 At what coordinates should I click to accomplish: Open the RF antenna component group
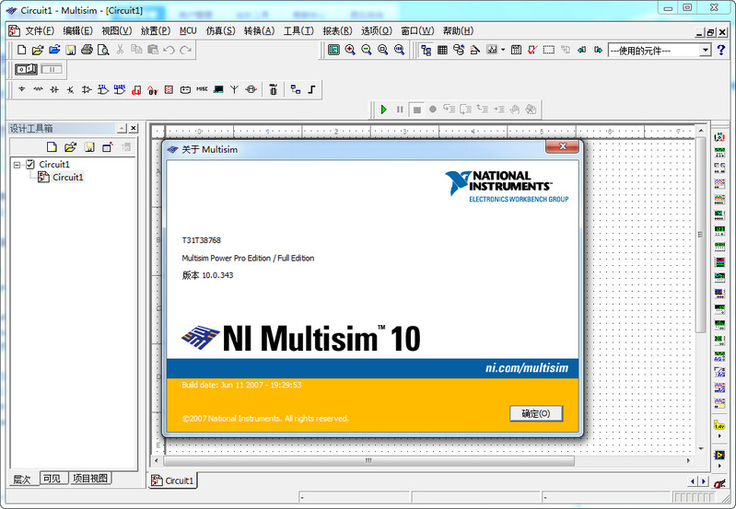click(x=234, y=89)
